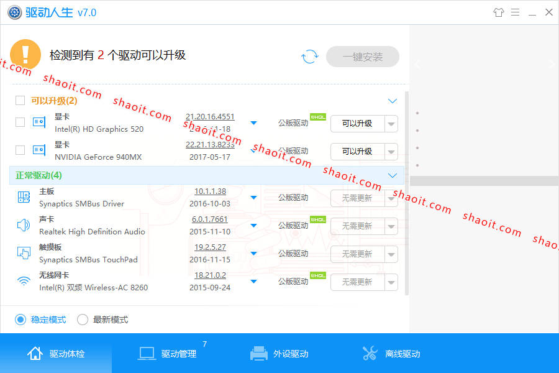Click the WHQL badge on Realtek Audio row
The width and height of the screenshot is (559, 373).
318,219
